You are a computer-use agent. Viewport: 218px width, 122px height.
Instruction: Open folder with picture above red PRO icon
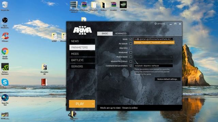click(x=44, y=67)
